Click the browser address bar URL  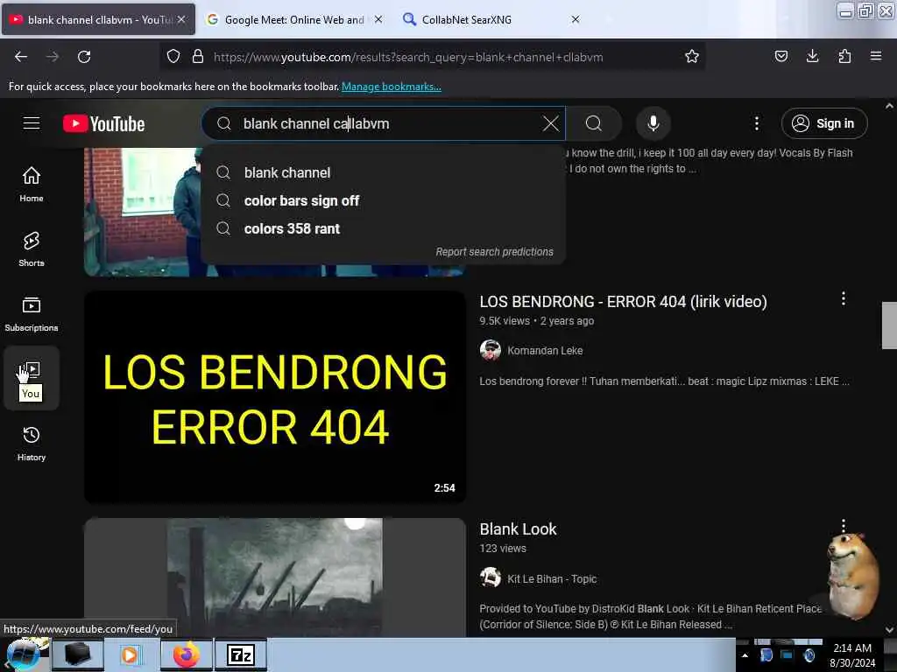click(x=408, y=57)
